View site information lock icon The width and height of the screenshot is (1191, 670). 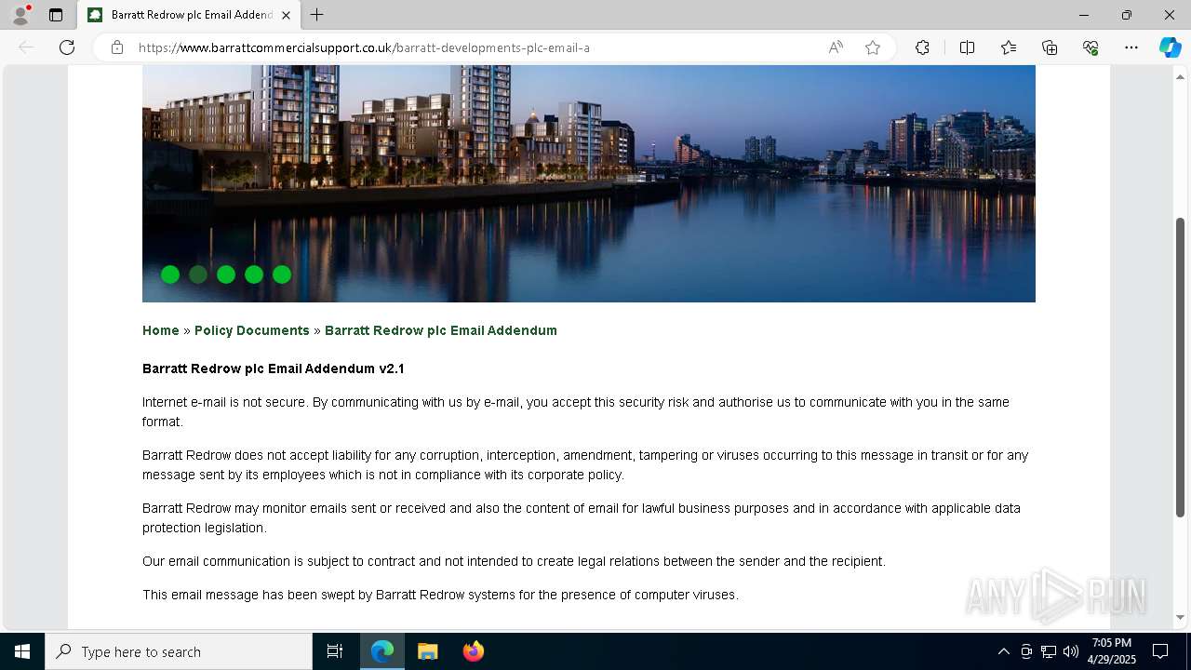tap(117, 47)
